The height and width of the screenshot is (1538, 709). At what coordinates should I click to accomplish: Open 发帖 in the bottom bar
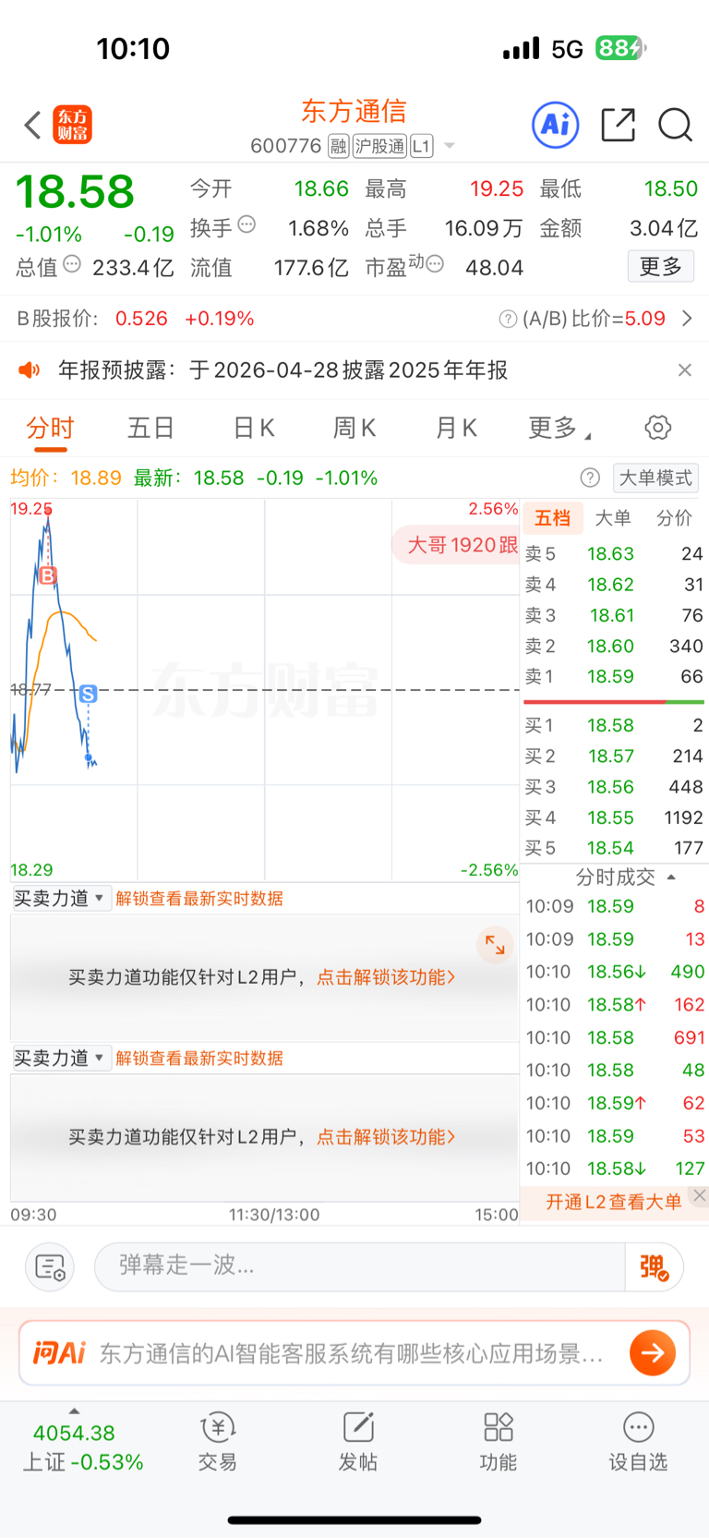point(358,1442)
